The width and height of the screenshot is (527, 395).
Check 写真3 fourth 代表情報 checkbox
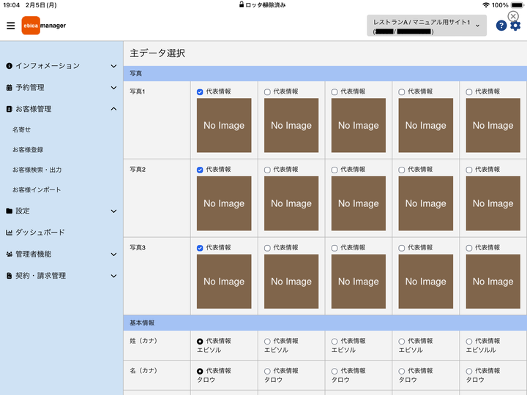(402, 248)
